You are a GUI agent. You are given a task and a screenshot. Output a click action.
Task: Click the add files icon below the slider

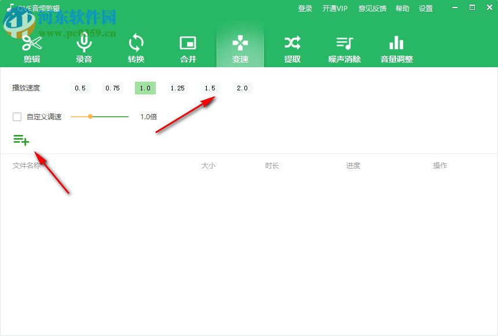click(21, 140)
